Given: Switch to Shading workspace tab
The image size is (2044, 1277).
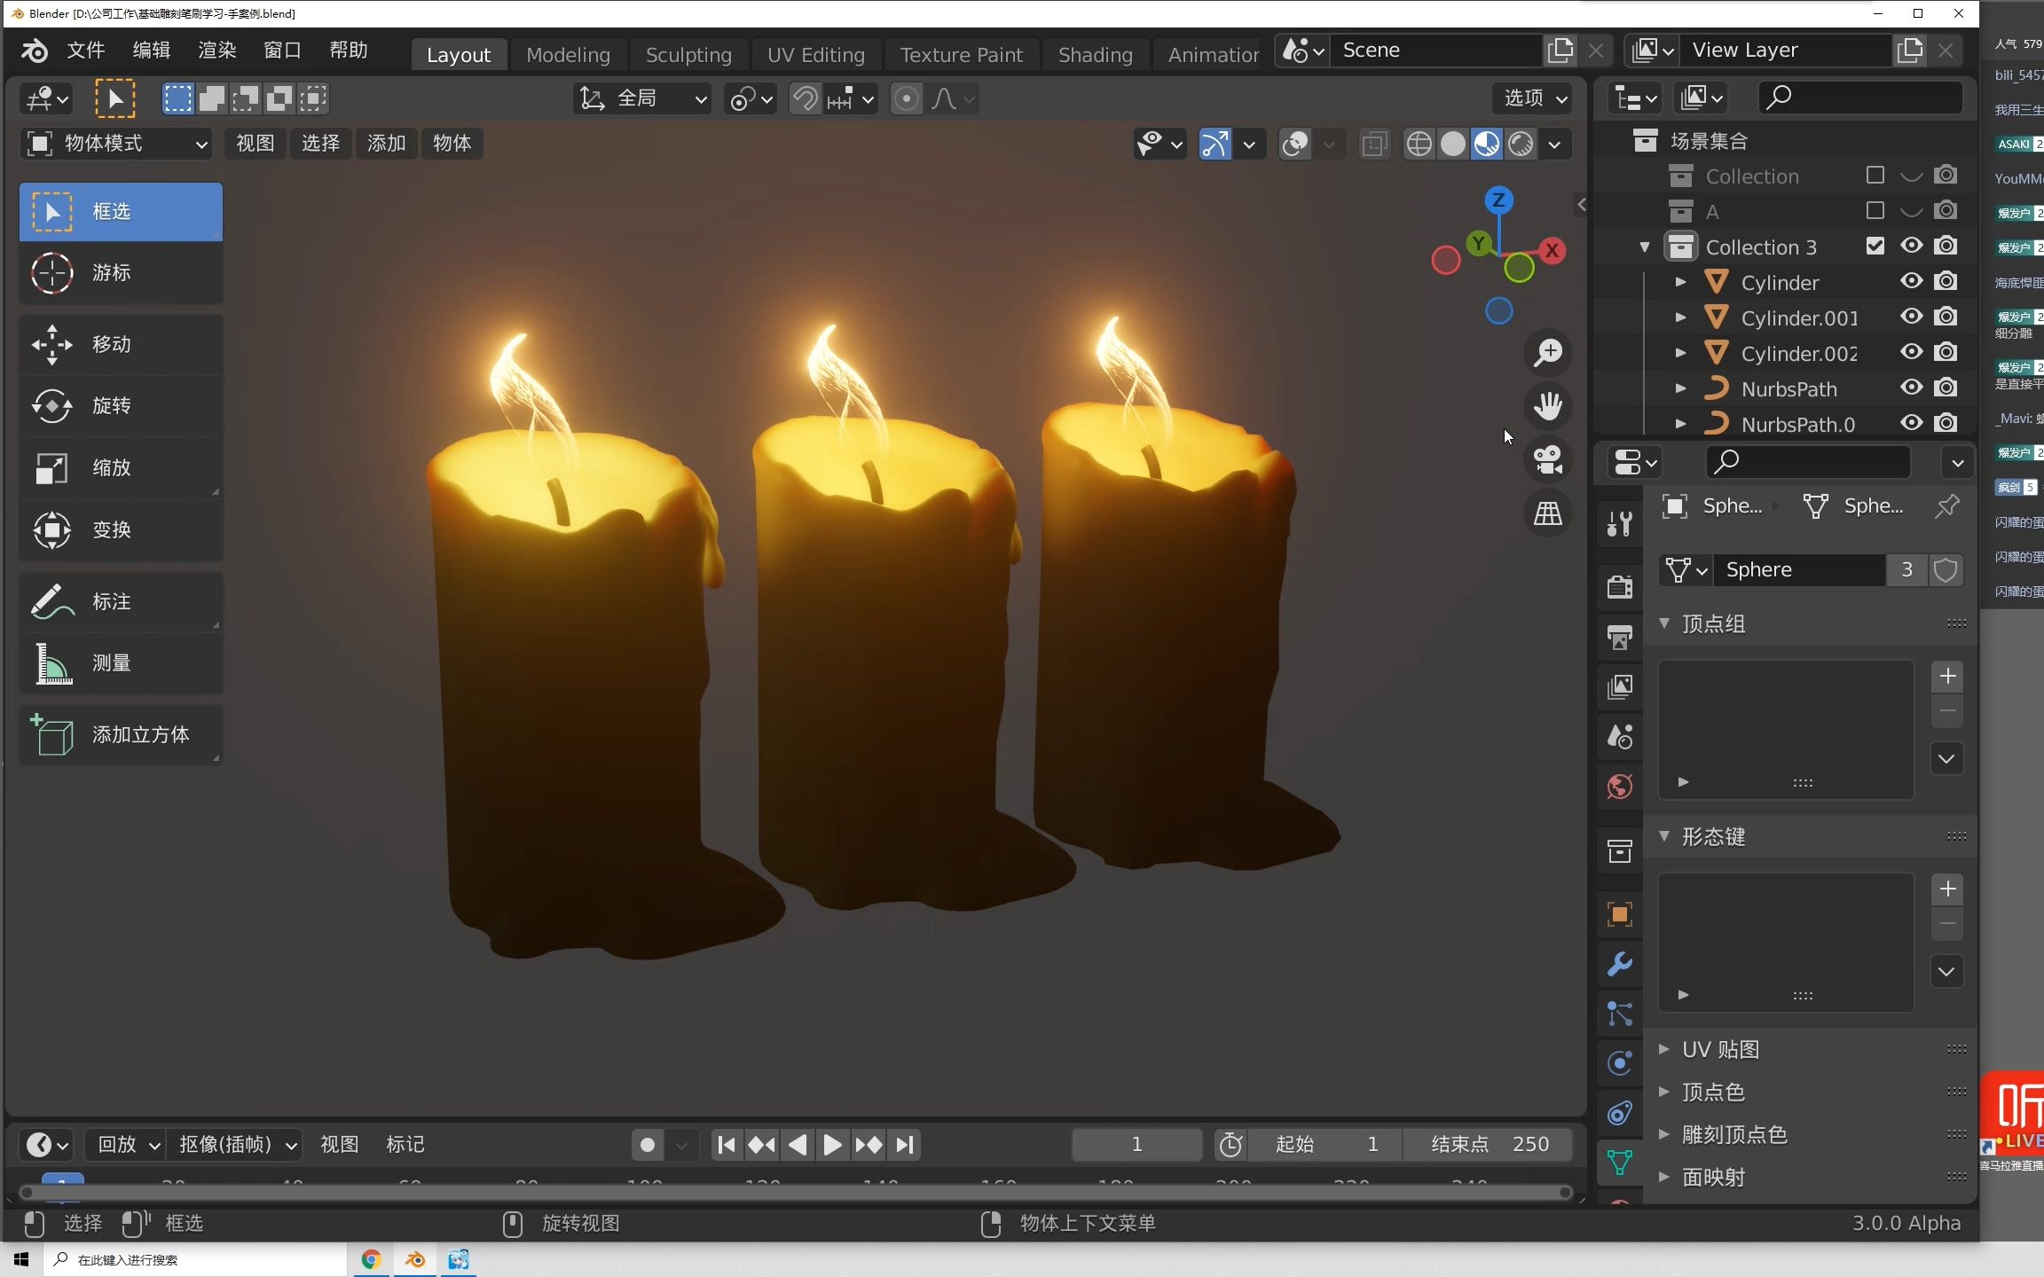Looking at the screenshot, I should pos(1097,53).
